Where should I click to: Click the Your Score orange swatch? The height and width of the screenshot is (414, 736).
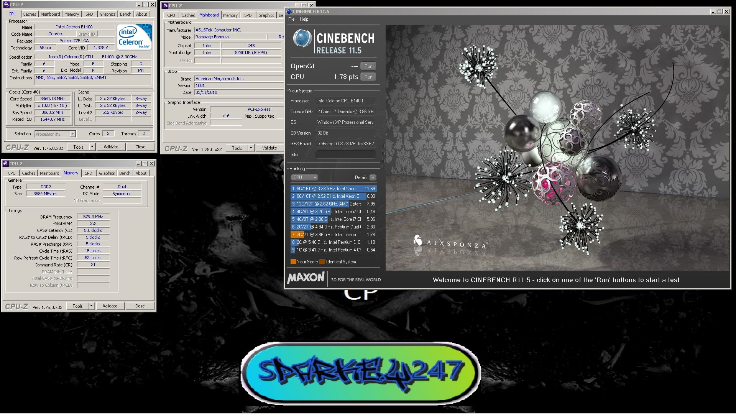point(293,262)
